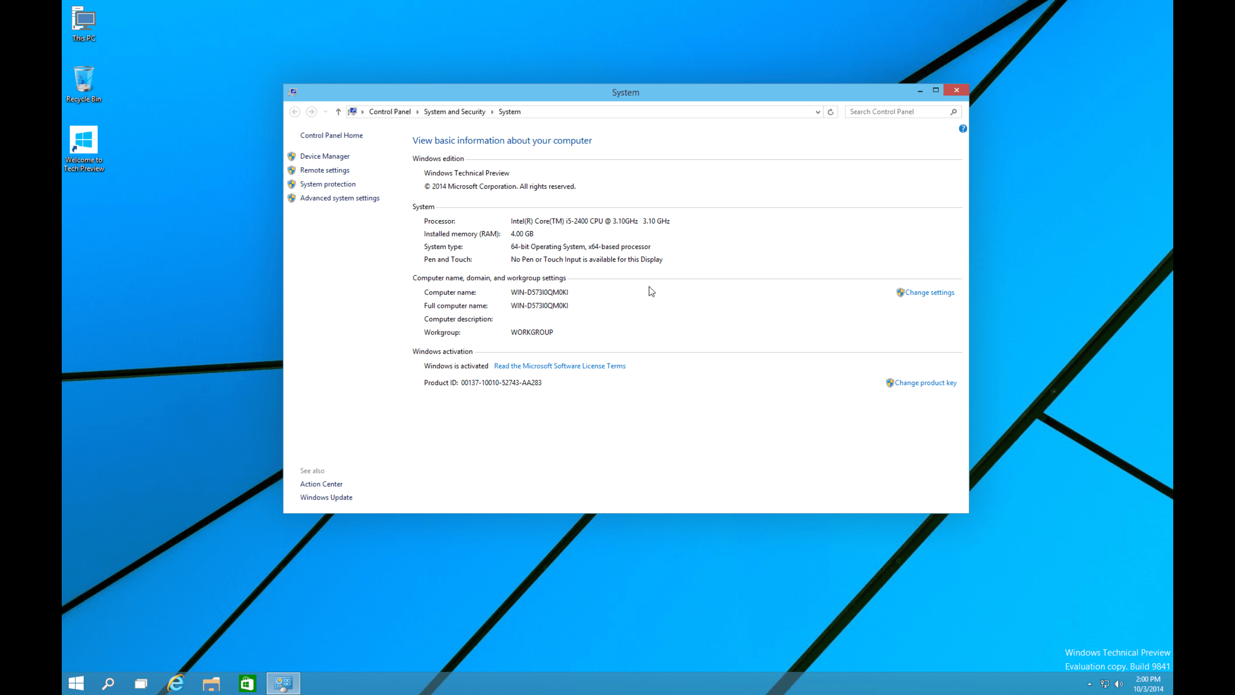Click shield icon beside System protection
The width and height of the screenshot is (1235, 695).
(291, 184)
